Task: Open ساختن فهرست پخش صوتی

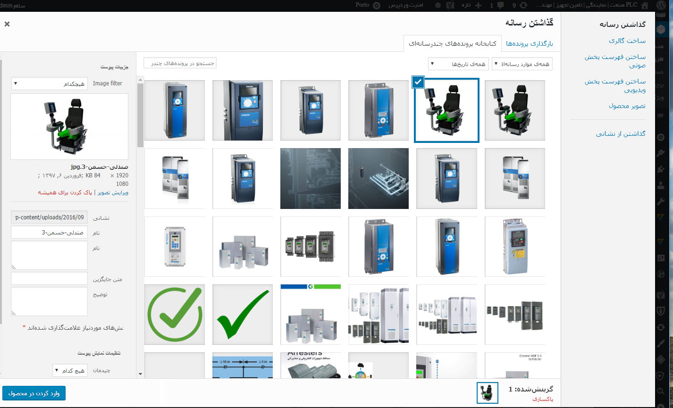Action: click(615, 61)
